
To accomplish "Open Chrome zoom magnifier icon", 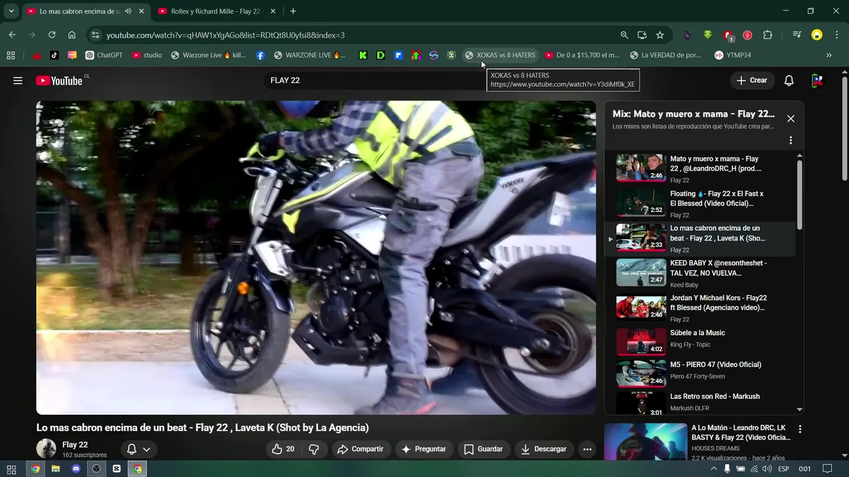I will tap(624, 35).
